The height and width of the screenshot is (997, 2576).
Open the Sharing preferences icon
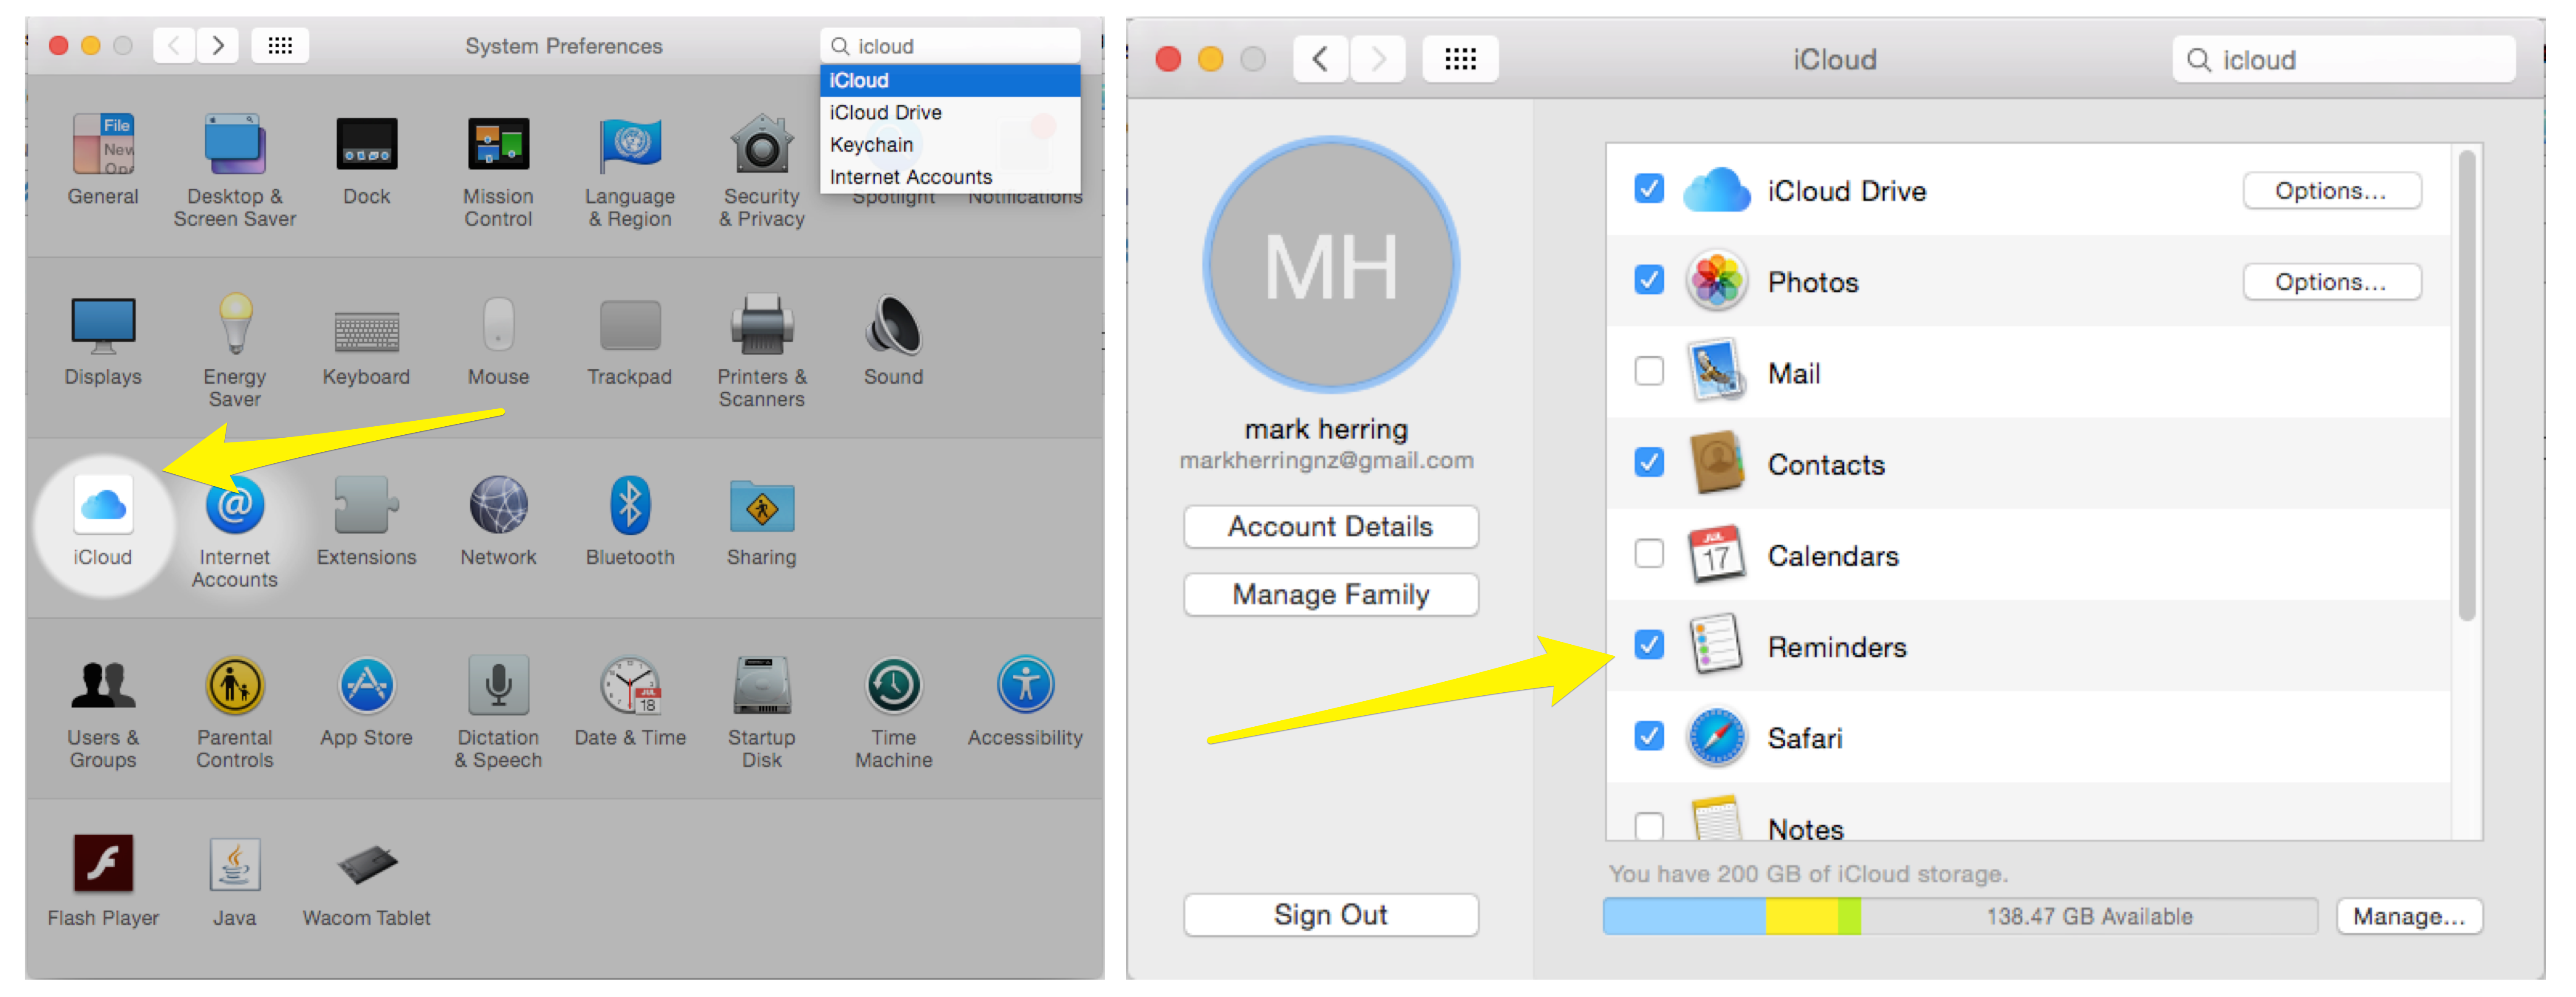[762, 506]
